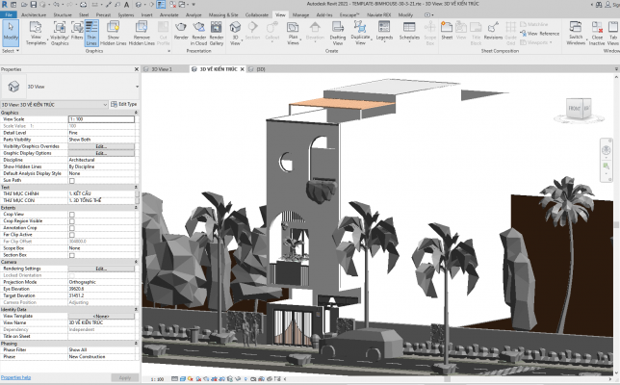620x385 pixels.
Task: Toggle the Thin Lines tool
Action: (x=91, y=34)
